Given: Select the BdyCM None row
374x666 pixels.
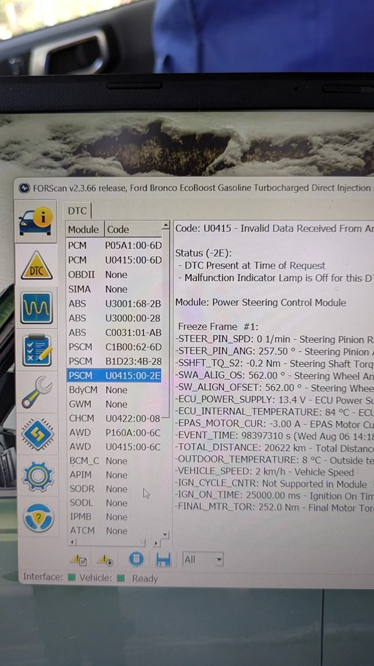Looking at the screenshot, I should (115, 390).
